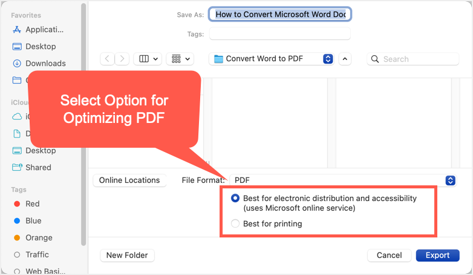Screen dimensions: 473x275
Task: Create a New Folder
Action: [127, 255]
